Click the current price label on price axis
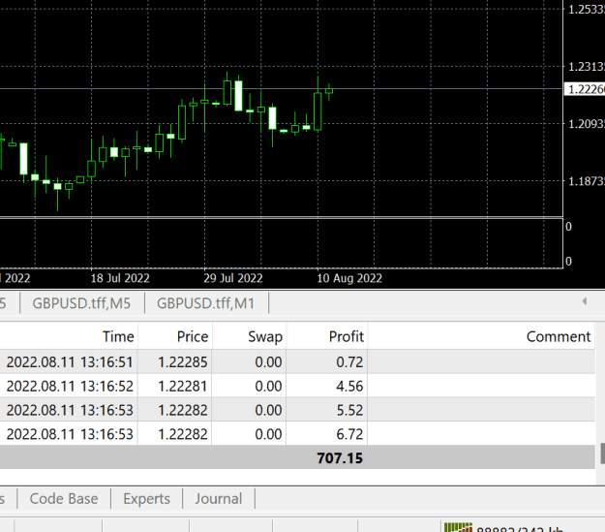605x532 pixels. tap(585, 89)
